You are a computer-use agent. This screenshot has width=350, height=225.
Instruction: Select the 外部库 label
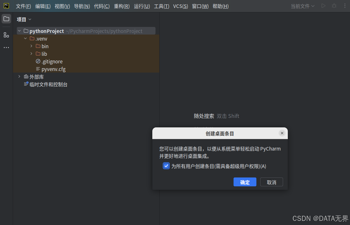(x=36, y=77)
